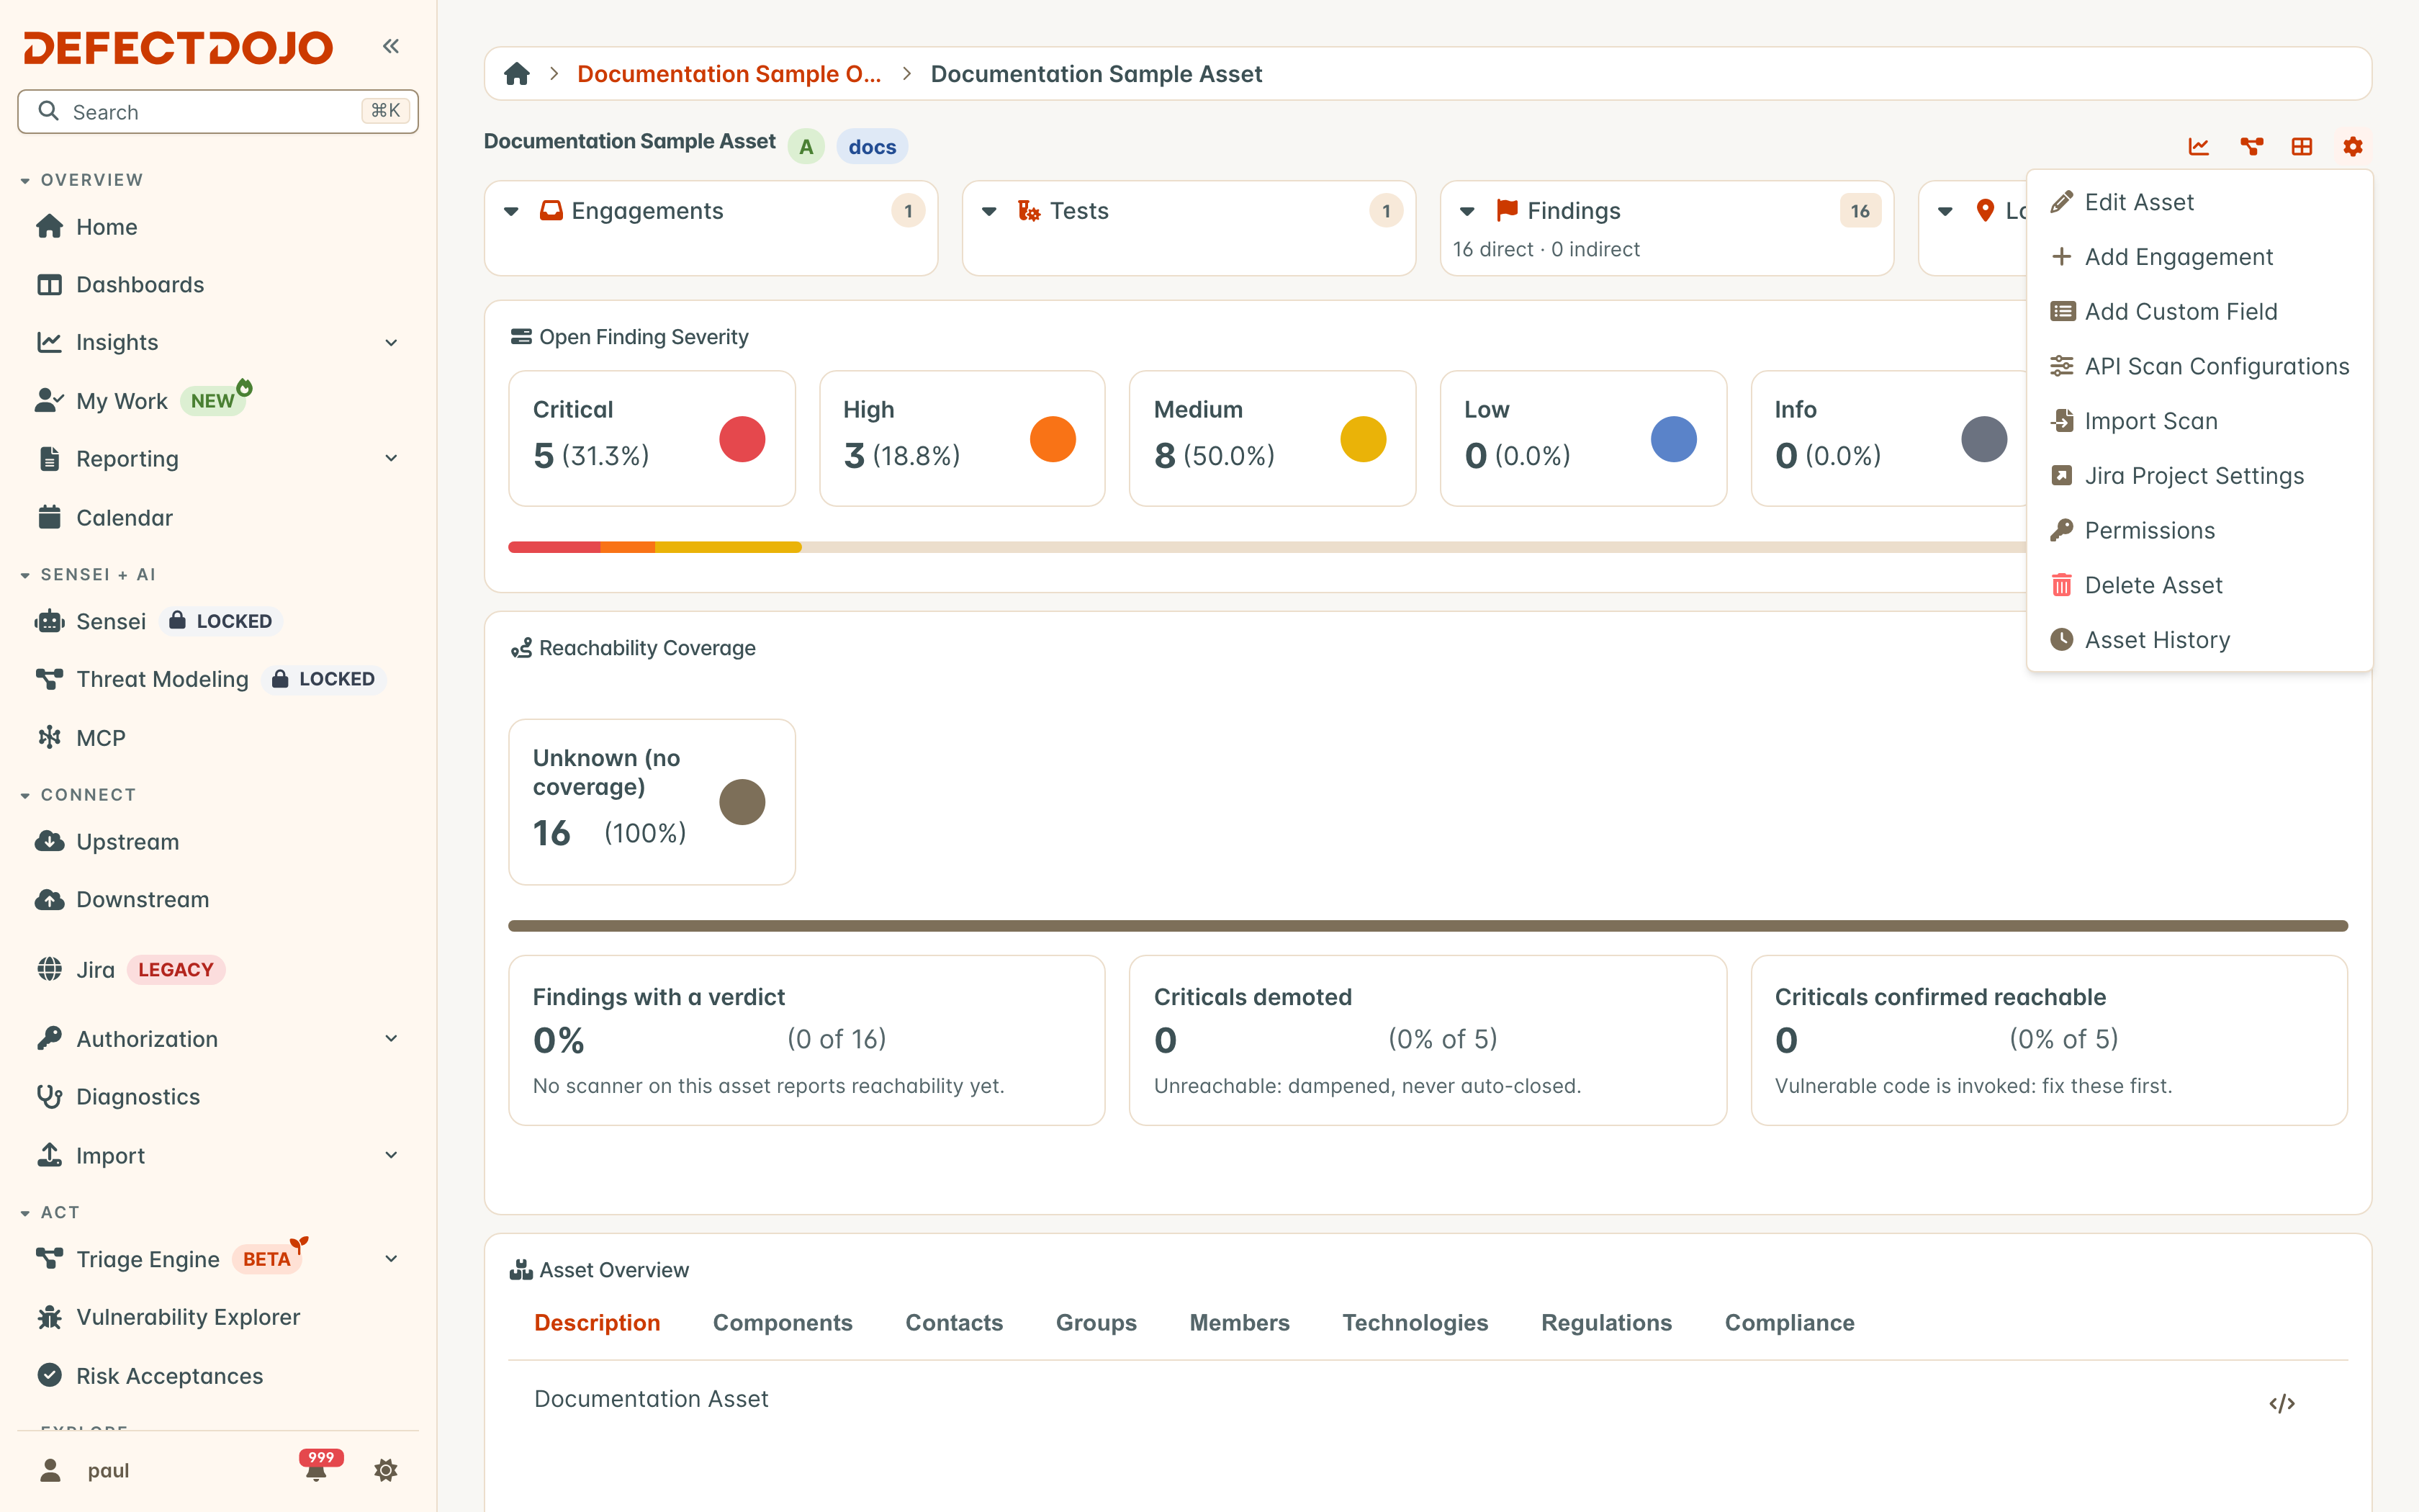Switch to the Components tab
Image resolution: width=2419 pixels, height=1512 pixels.
782,1322
